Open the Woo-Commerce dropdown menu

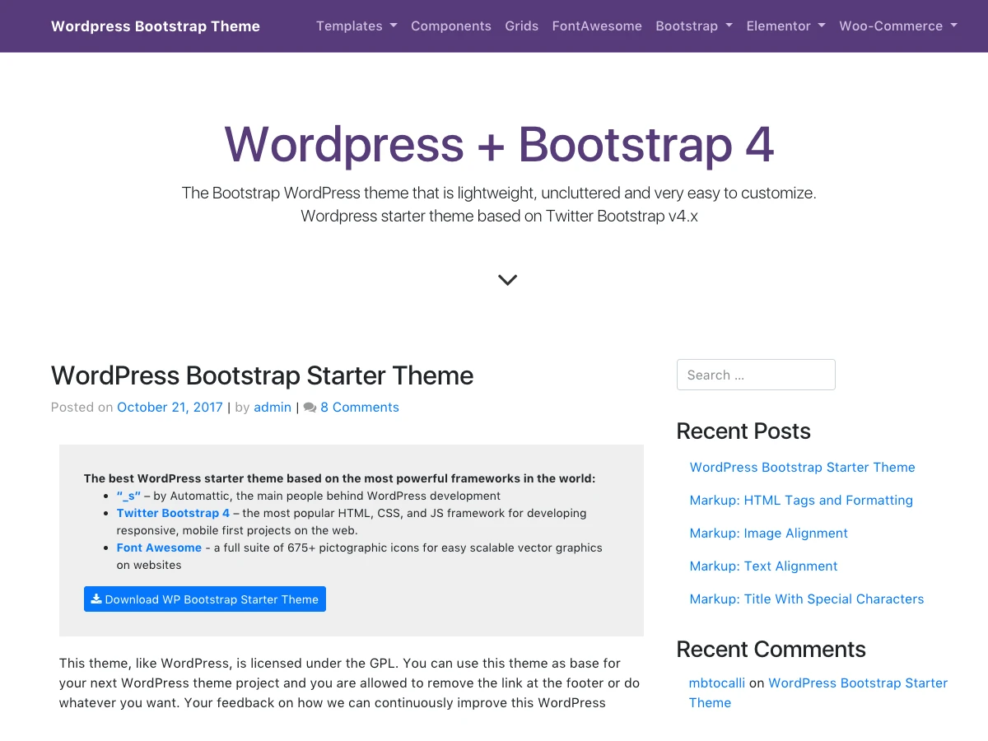pos(897,26)
